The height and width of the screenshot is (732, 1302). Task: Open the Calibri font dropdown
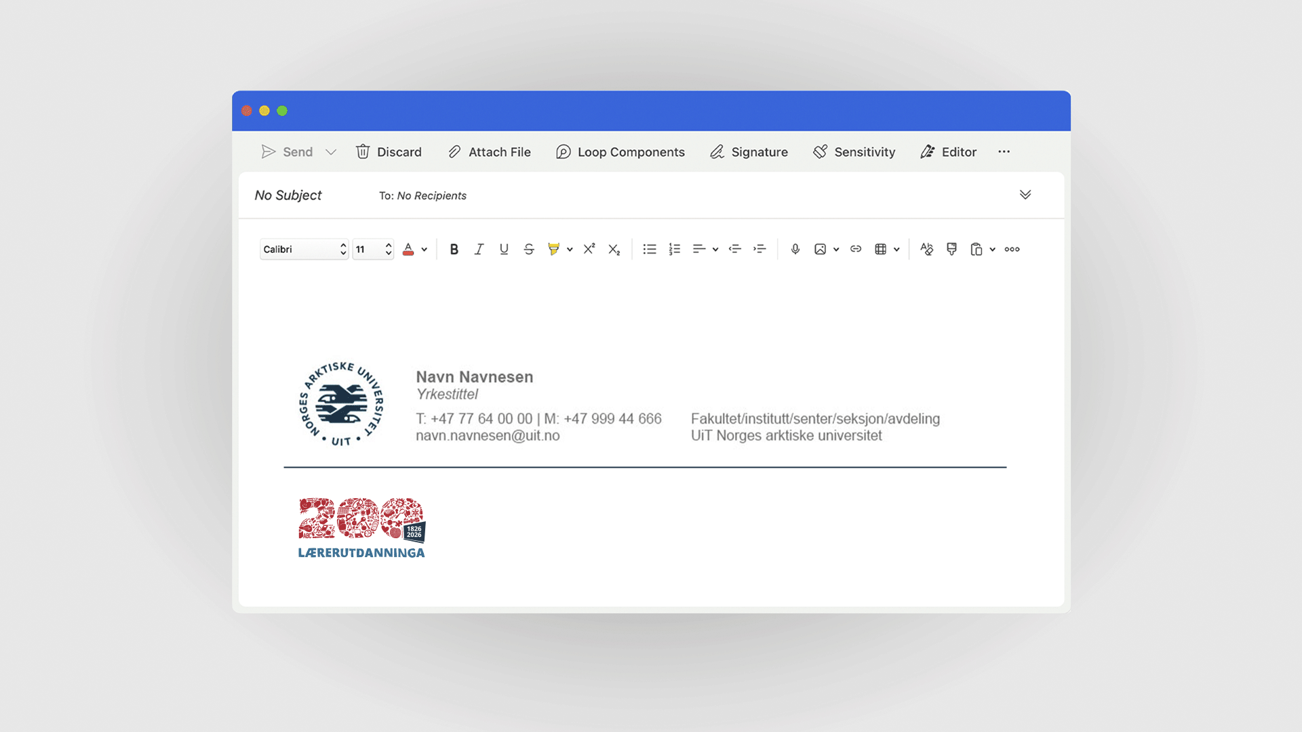[x=304, y=249]
